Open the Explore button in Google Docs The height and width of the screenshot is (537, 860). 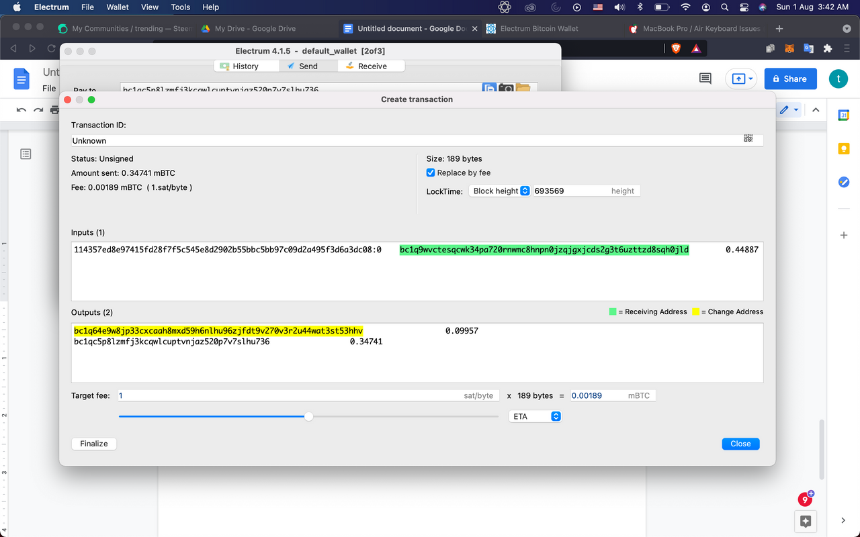coord(806,521)
